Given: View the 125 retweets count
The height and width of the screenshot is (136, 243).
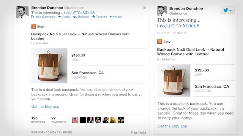Looking at the screenshot, I should pos(38,120).
